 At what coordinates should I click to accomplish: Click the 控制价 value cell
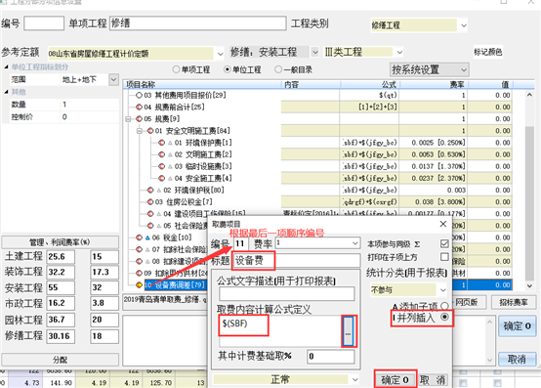90,117
